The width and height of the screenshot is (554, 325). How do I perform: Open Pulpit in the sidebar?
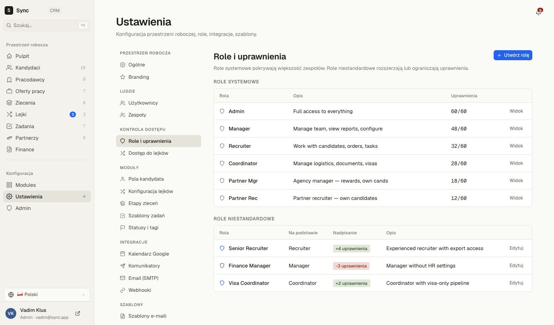[47, 56]
